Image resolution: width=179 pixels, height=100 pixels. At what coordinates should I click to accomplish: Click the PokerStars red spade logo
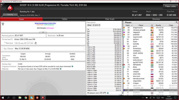pyautogui.click(x=10, y=8)
